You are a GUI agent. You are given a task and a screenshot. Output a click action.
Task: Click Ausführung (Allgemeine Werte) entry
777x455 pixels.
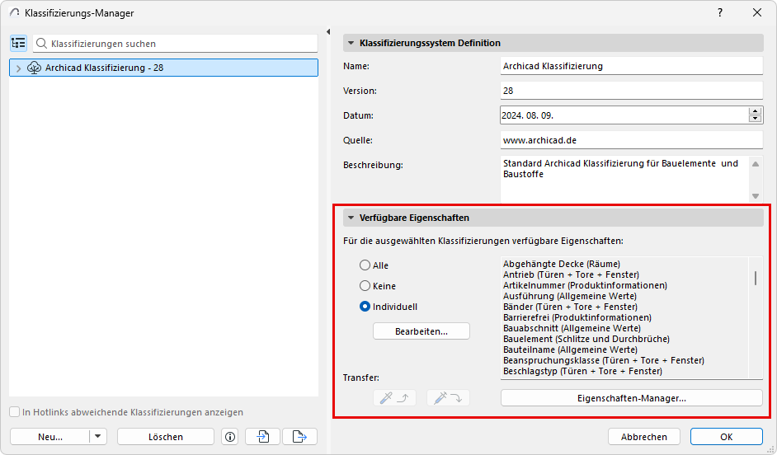click(x=570, y=296)
